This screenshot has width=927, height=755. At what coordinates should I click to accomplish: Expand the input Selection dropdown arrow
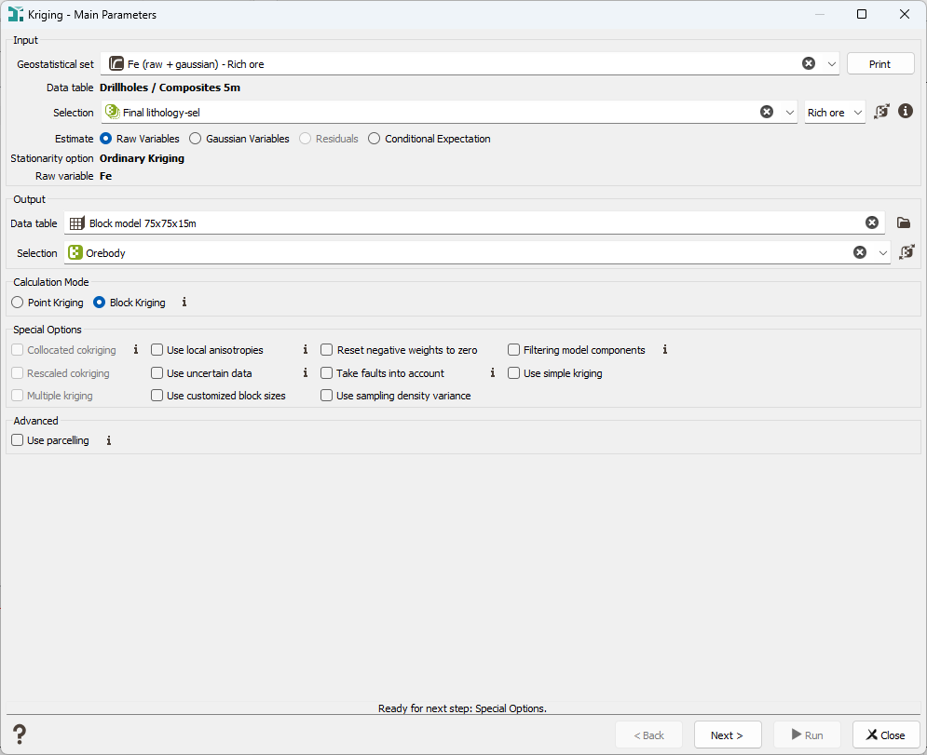coord(789,113)
